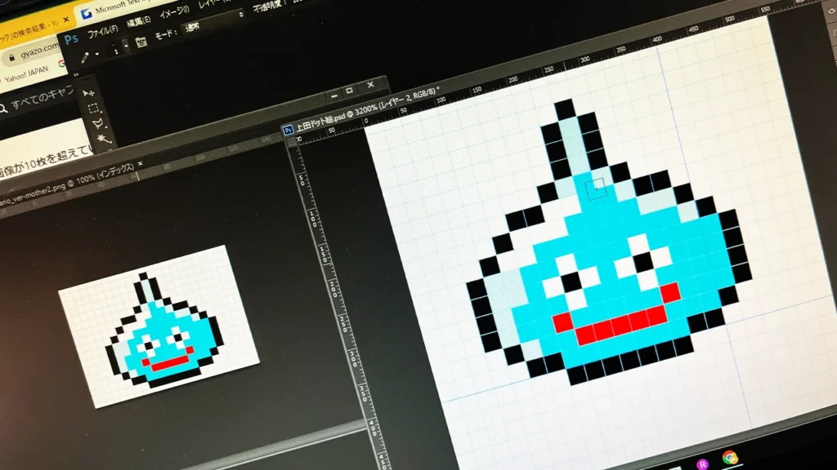Screen dimensions: 837x470
Task: Click the small slime image in left document
Action: click(165, 330)
